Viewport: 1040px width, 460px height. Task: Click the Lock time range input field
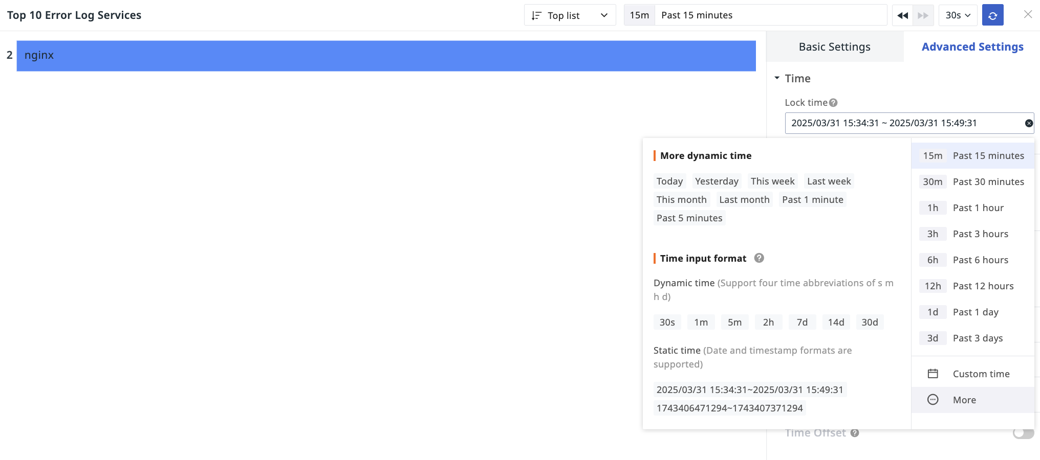point(909,123)
